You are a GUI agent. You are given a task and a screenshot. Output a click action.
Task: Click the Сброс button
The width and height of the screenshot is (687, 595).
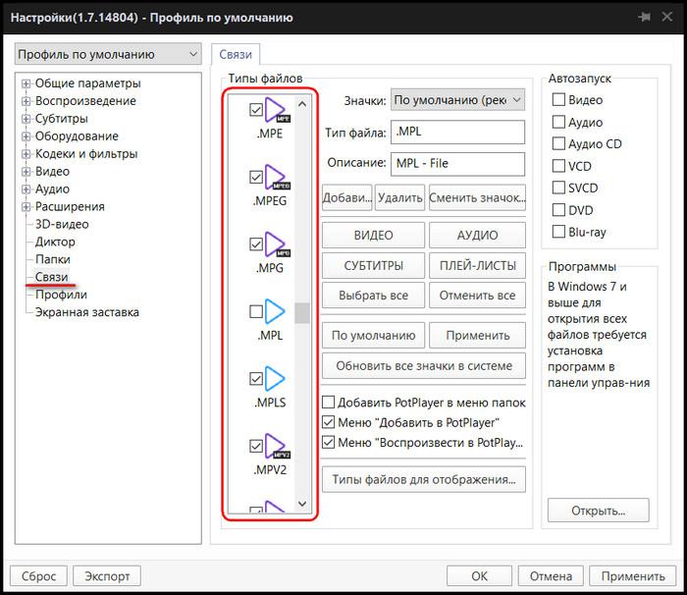click(38, 575)
